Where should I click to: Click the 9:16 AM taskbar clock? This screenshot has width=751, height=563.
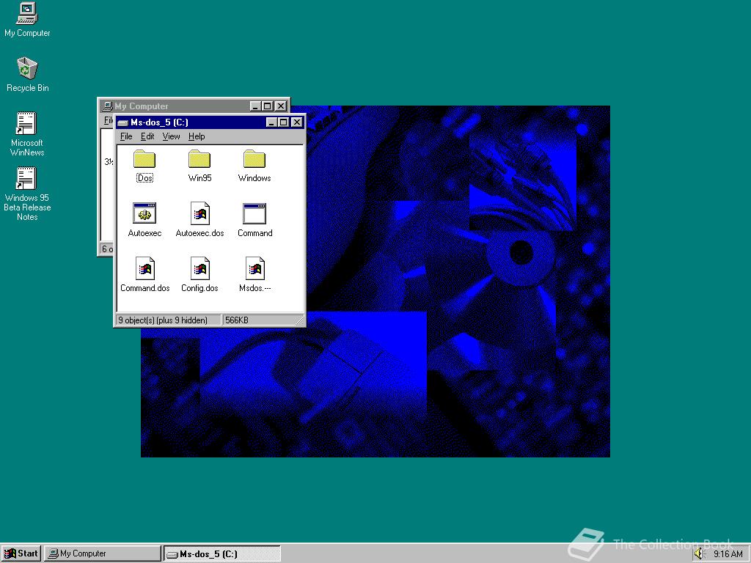pyautogui.click(x=728, y=554)
